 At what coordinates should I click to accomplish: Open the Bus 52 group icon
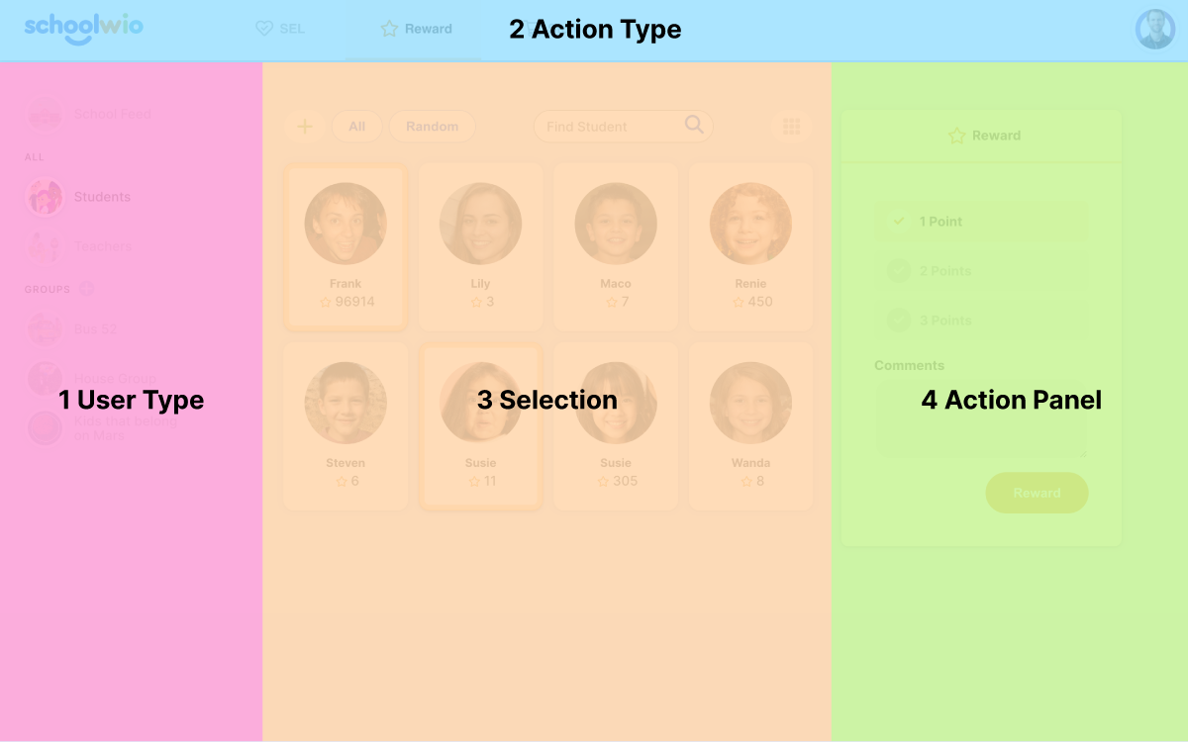pos(45,329)
